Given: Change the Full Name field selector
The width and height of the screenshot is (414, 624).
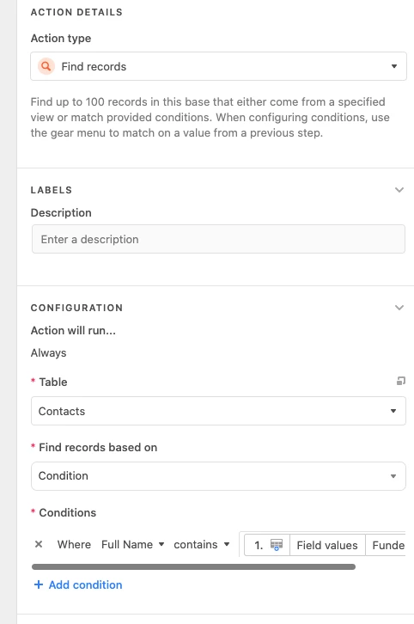Looking at the screenshot, I should (132, 544).
